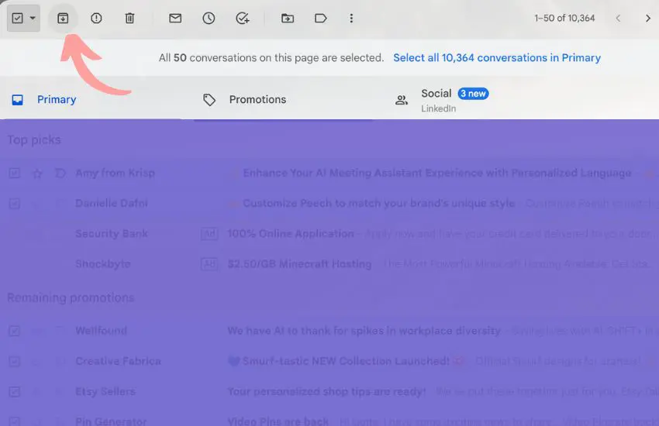
Task: Toggle the checkbox for Wellfound email
Action: (x=14, y=332)
